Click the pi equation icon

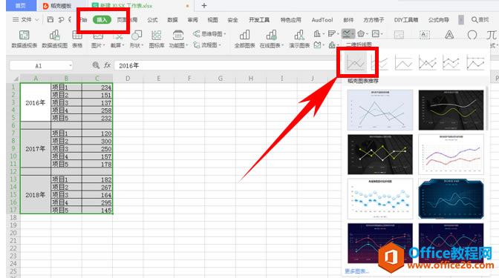(492, 34)
